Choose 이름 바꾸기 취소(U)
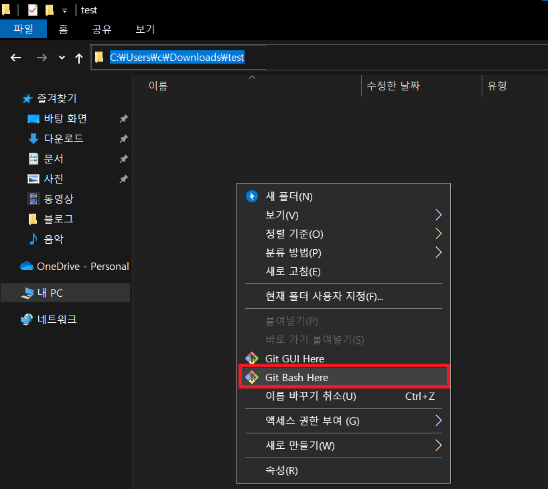The height and width of the screenshot is (489, 548). pyautogui.click(x=344, y=396)
